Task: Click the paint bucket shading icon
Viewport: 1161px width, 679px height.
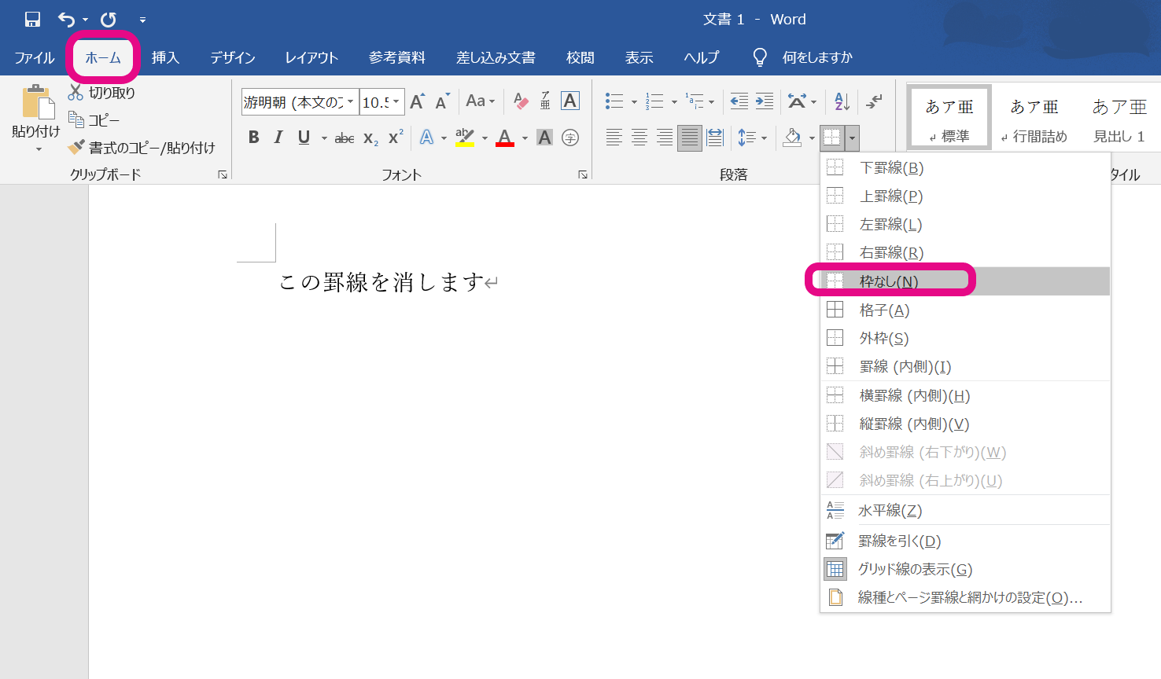Action: pos(792,138)
